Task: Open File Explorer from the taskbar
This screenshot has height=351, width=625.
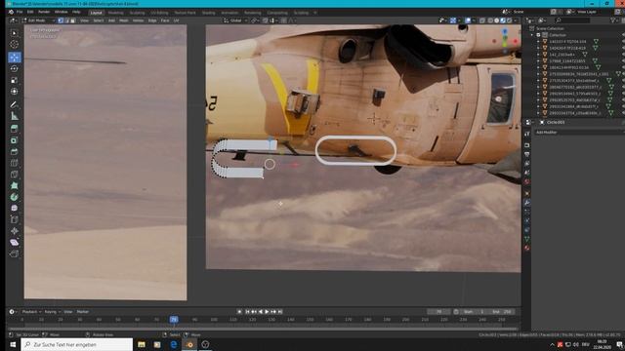Action: [142, 344]
